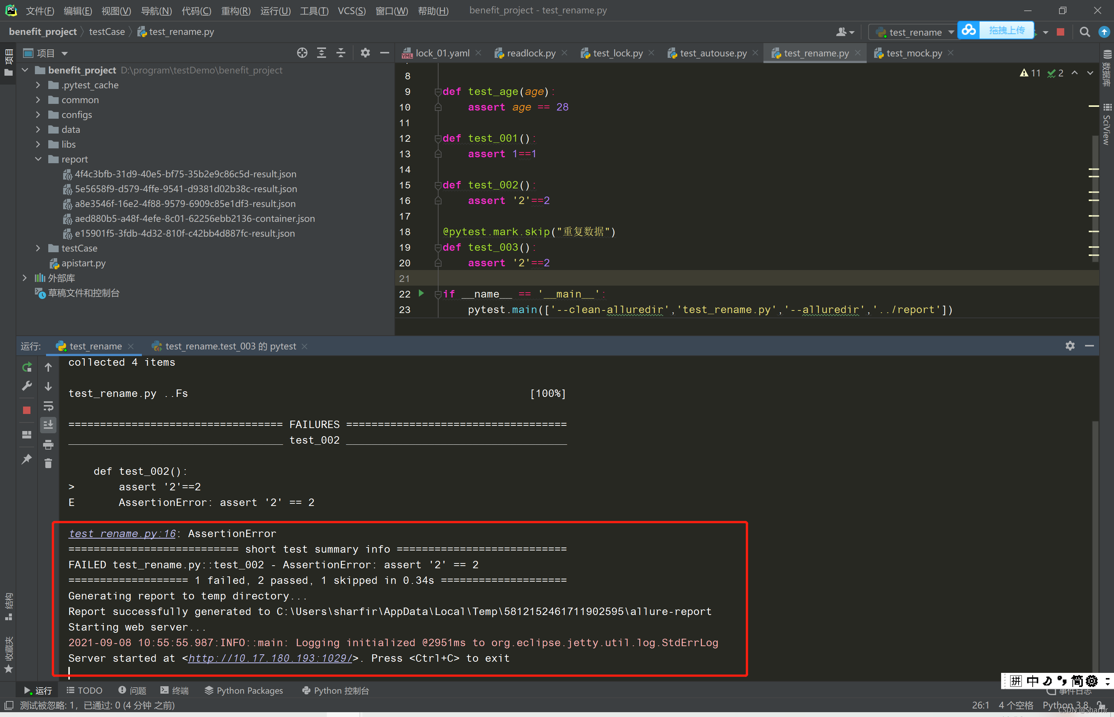Expand the .pytest_cache folder

pyautogui.click(x=38, y=85)
